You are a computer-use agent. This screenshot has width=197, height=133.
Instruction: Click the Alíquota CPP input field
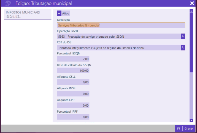click(x=73, y=105)
